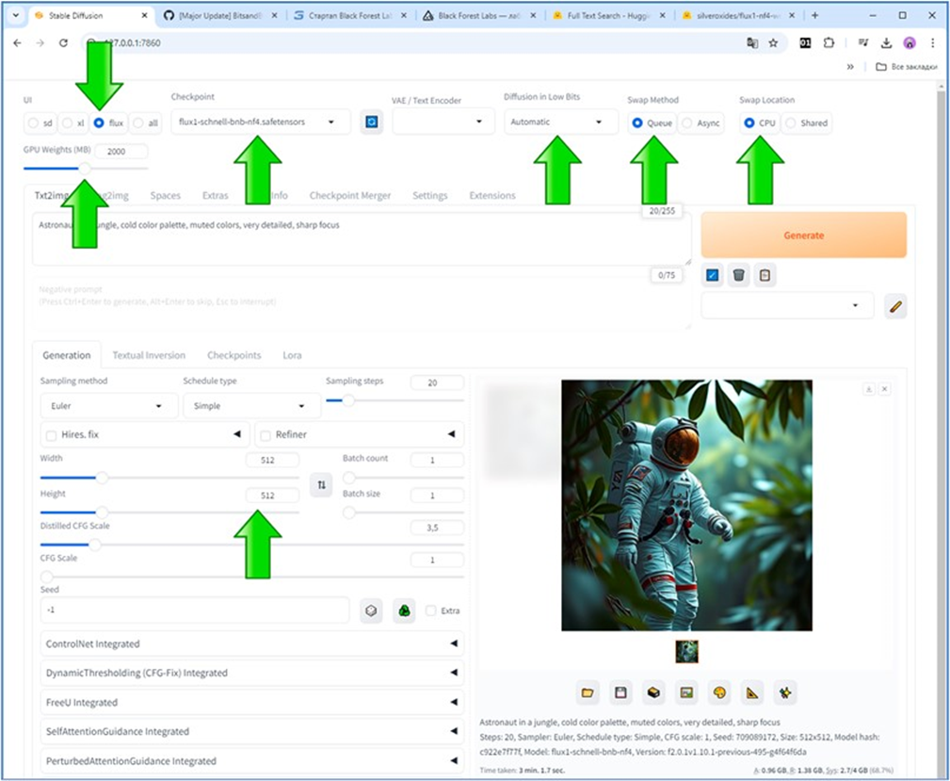Send image to inpaint via palette icon
The image size is (950, 781).
(x=720, y=692)
